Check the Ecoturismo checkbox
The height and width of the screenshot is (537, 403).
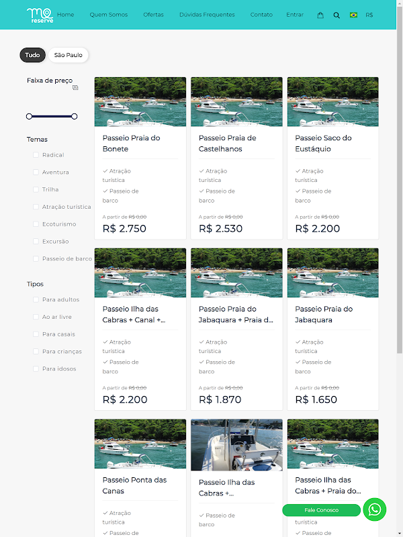point(36,224)
